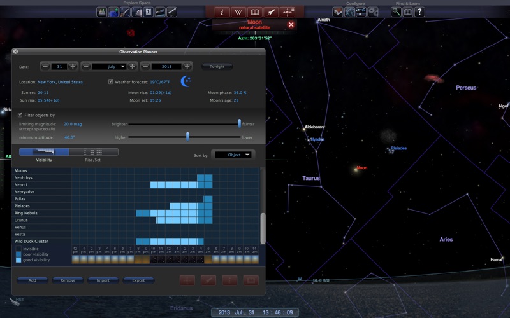Click the rocket fly-to icon
The height and width of the screenshot is (318, 510).
(x=271, y=11)
